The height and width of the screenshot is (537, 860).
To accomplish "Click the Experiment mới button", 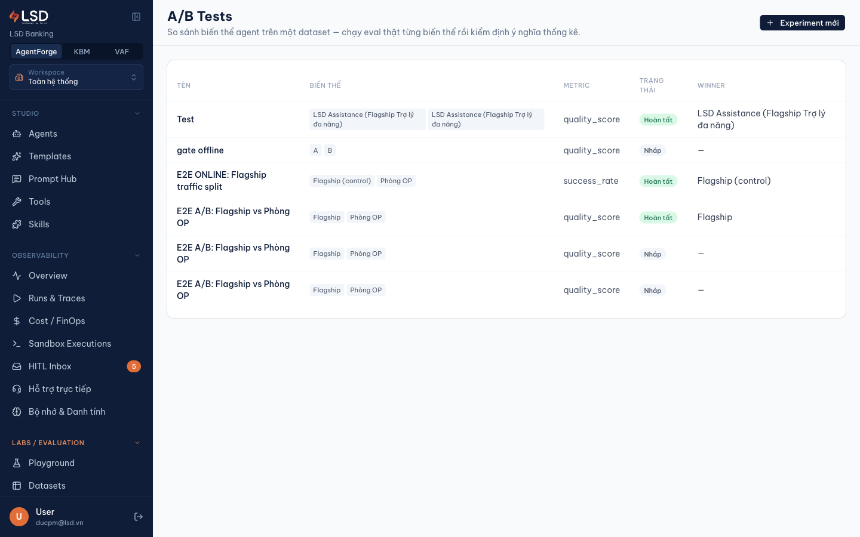I will pyautogui.click(x=802, y=23).
